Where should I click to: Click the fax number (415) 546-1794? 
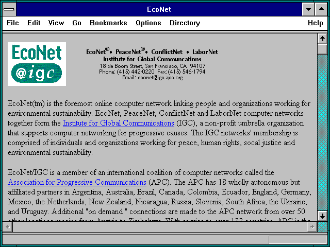[187, 72]
